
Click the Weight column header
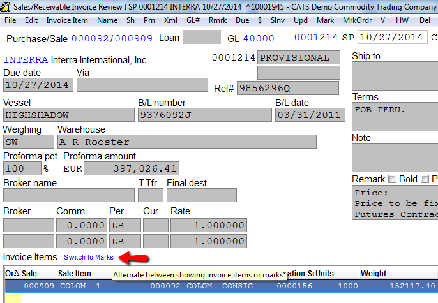pos(373,274)
